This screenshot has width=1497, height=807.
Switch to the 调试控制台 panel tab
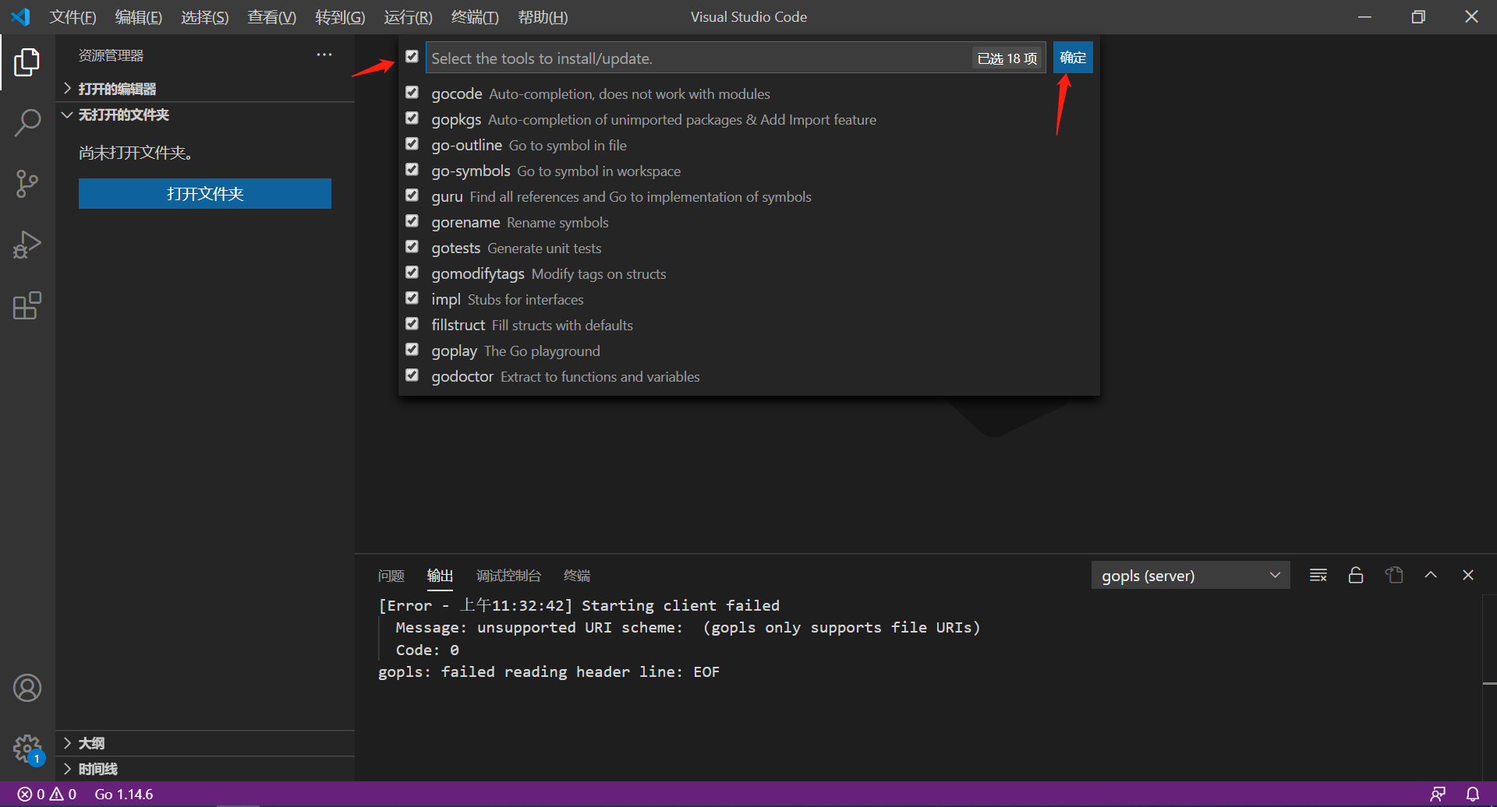[508, 576]
